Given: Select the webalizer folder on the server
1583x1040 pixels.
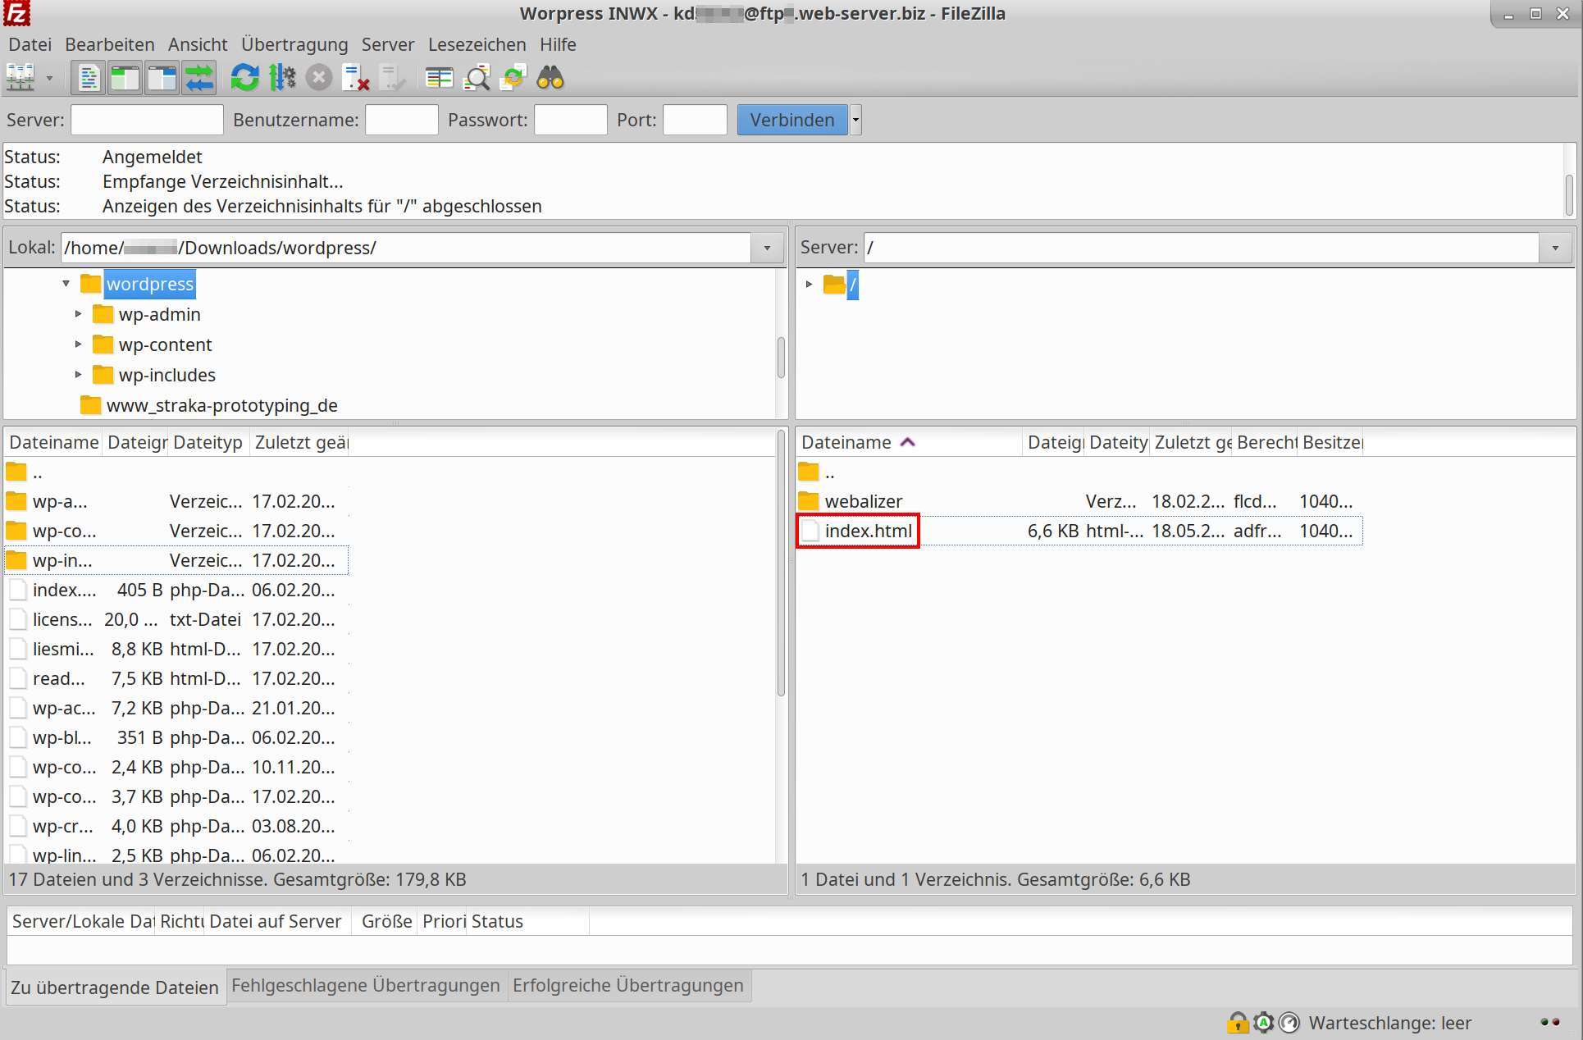Looking at the screenshot, I should 863,501.
